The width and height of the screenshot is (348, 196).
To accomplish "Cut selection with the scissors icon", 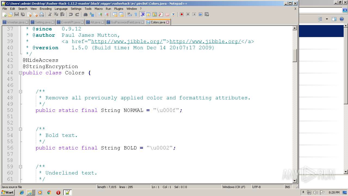I will [x=50, y=14].
